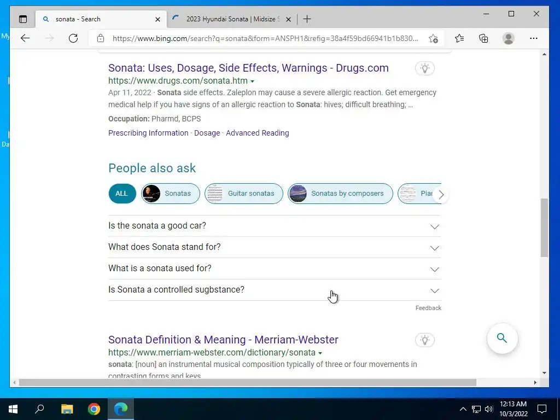This screenshot has height=420, width=560.
Task: Open drugs.com URL dropdown arrow
Action: click(x=253, y=81)
